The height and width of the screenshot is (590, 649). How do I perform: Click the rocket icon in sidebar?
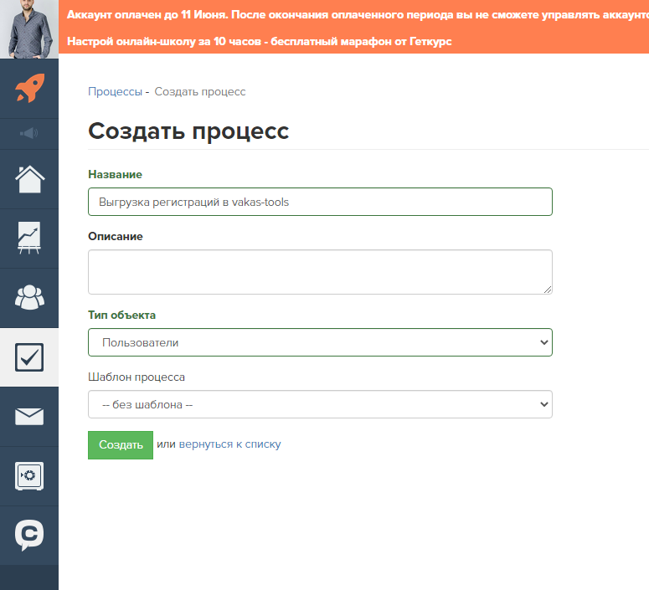tap(29, 89)
